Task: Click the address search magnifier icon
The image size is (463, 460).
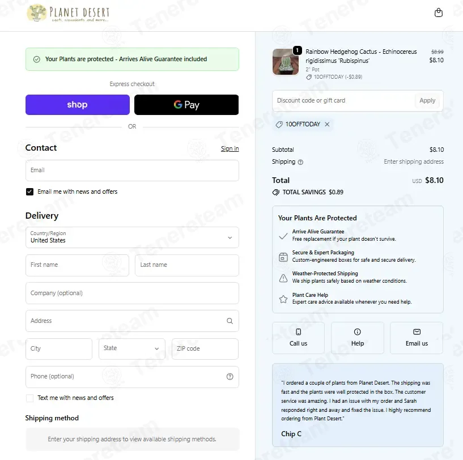Action: coord(230,321)
